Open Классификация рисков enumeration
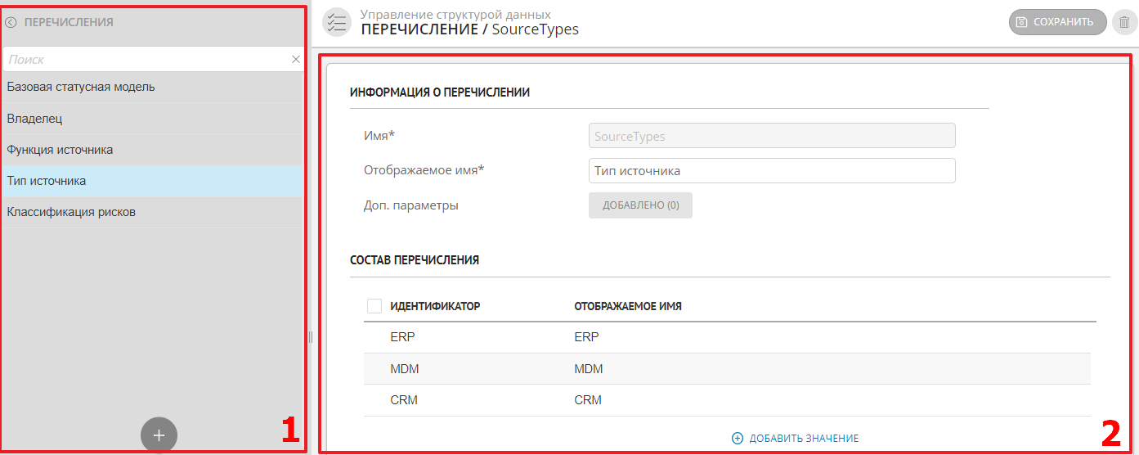Image resolution: width=1139 pixels, height=455 pixels. click(x=72, y=212)
